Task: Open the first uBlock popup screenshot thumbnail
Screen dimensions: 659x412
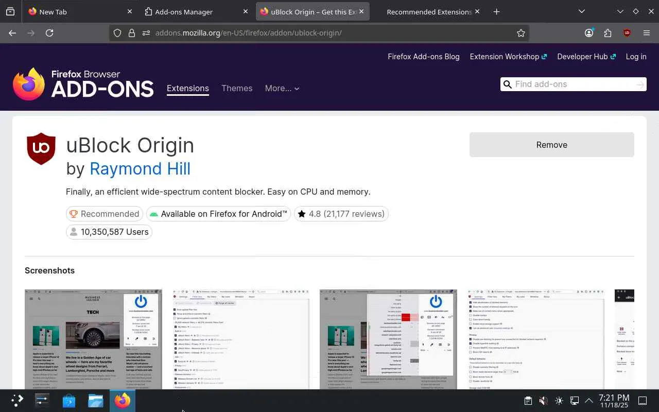Action: tap(93, 339)
